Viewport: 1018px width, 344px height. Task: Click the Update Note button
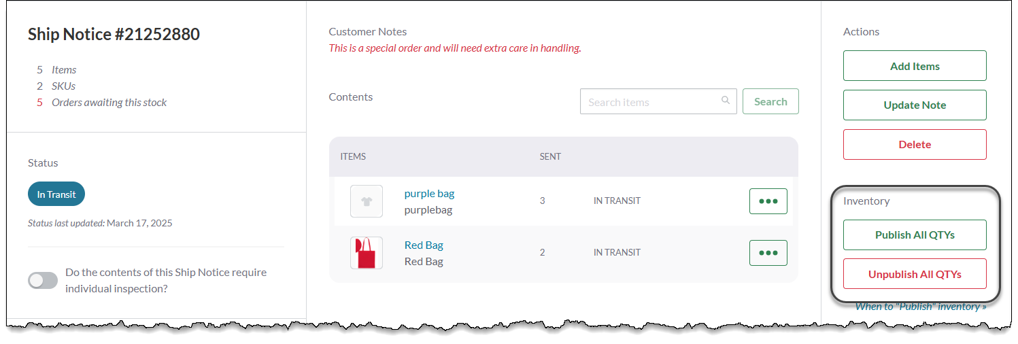tap(915, 105)
